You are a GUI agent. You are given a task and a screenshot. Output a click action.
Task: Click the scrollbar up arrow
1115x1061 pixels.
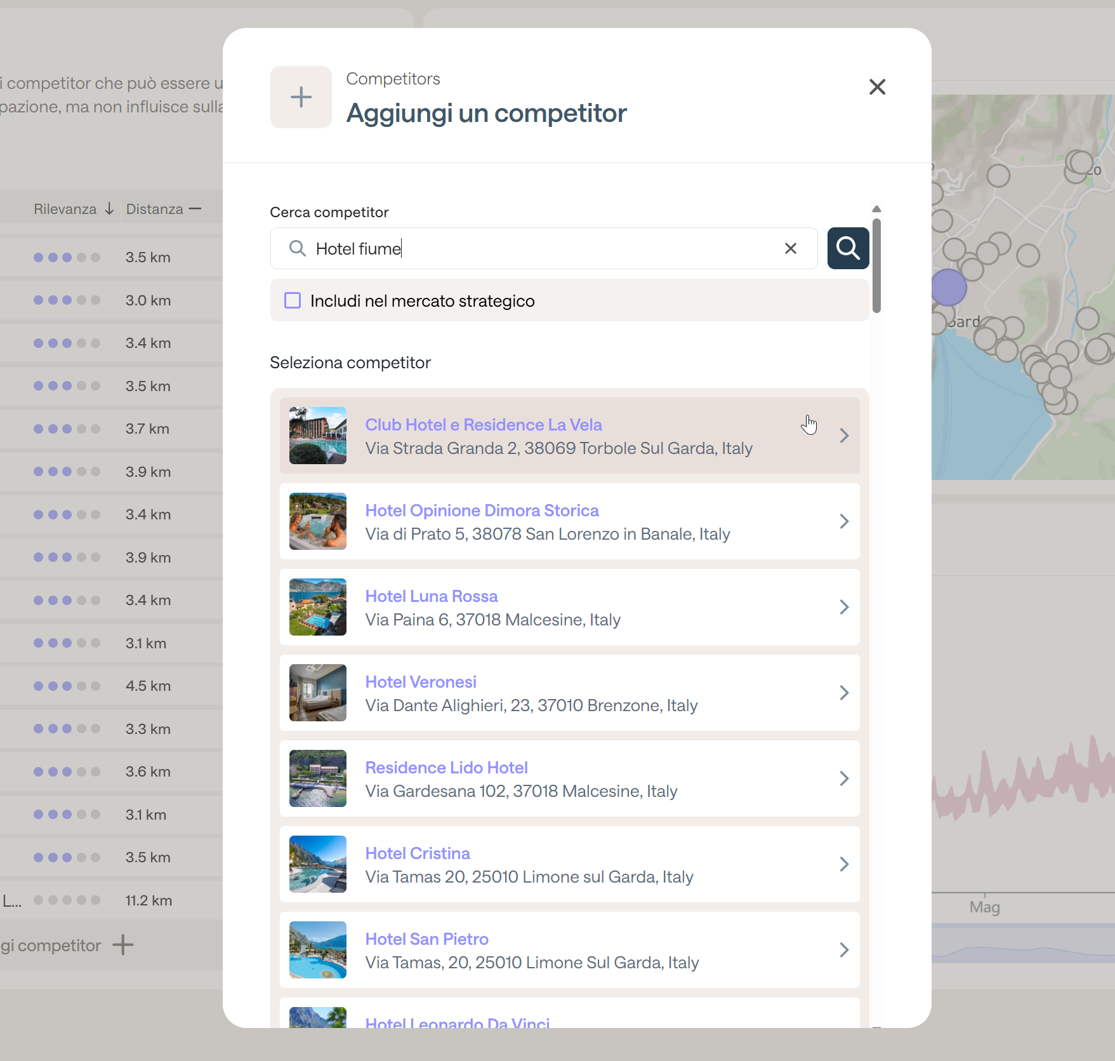click(x=876, y=209)
